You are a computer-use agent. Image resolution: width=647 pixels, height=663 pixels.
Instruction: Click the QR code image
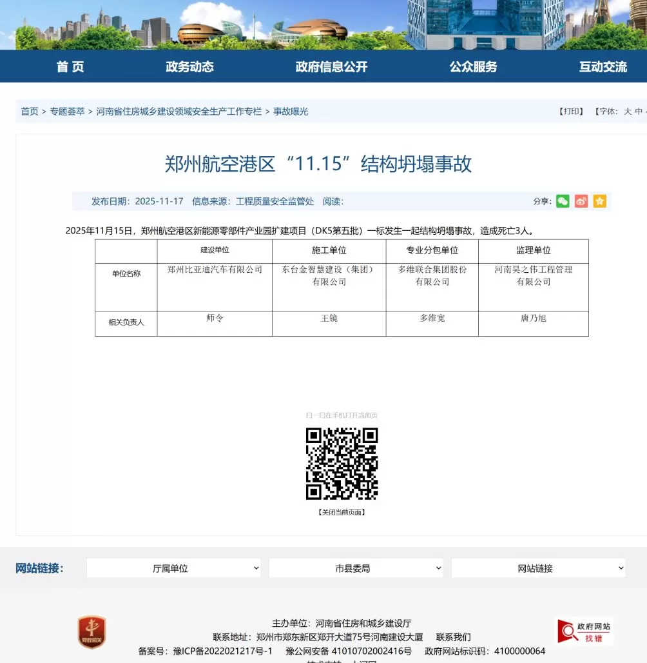(342, 463)
